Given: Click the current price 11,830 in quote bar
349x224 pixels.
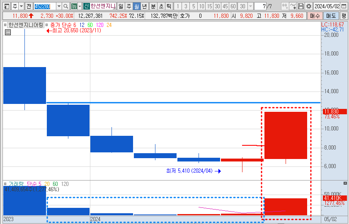Looking at the screenshot, I should [x=20, y=16].
